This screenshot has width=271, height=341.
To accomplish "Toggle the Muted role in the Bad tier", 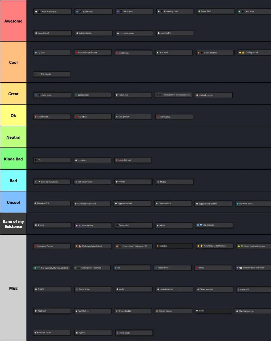I will point(175,182).
